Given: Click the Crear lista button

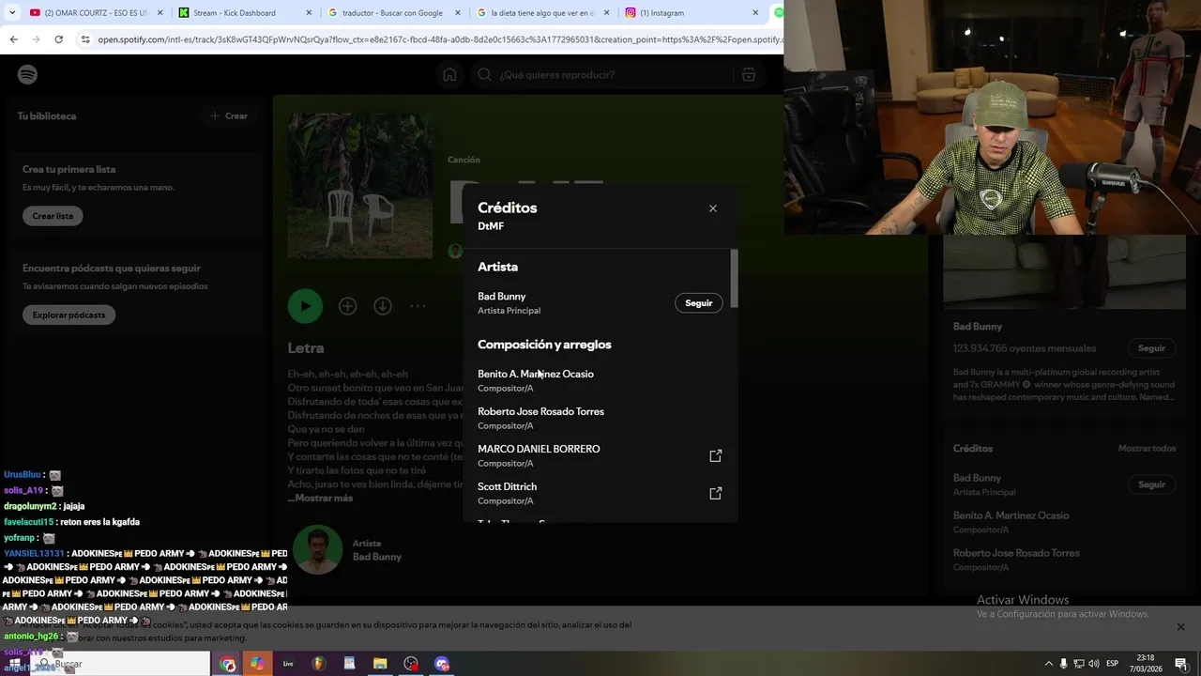Looking at the screenshot, I should 53,216.
